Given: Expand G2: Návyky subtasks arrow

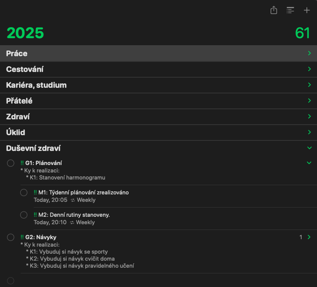Looking at the screenshot, I should coord(309,237).
